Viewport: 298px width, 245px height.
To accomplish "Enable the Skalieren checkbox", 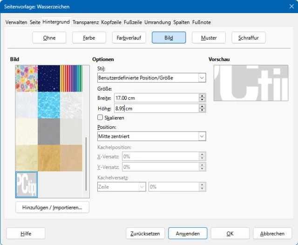I will coord(100,118).
